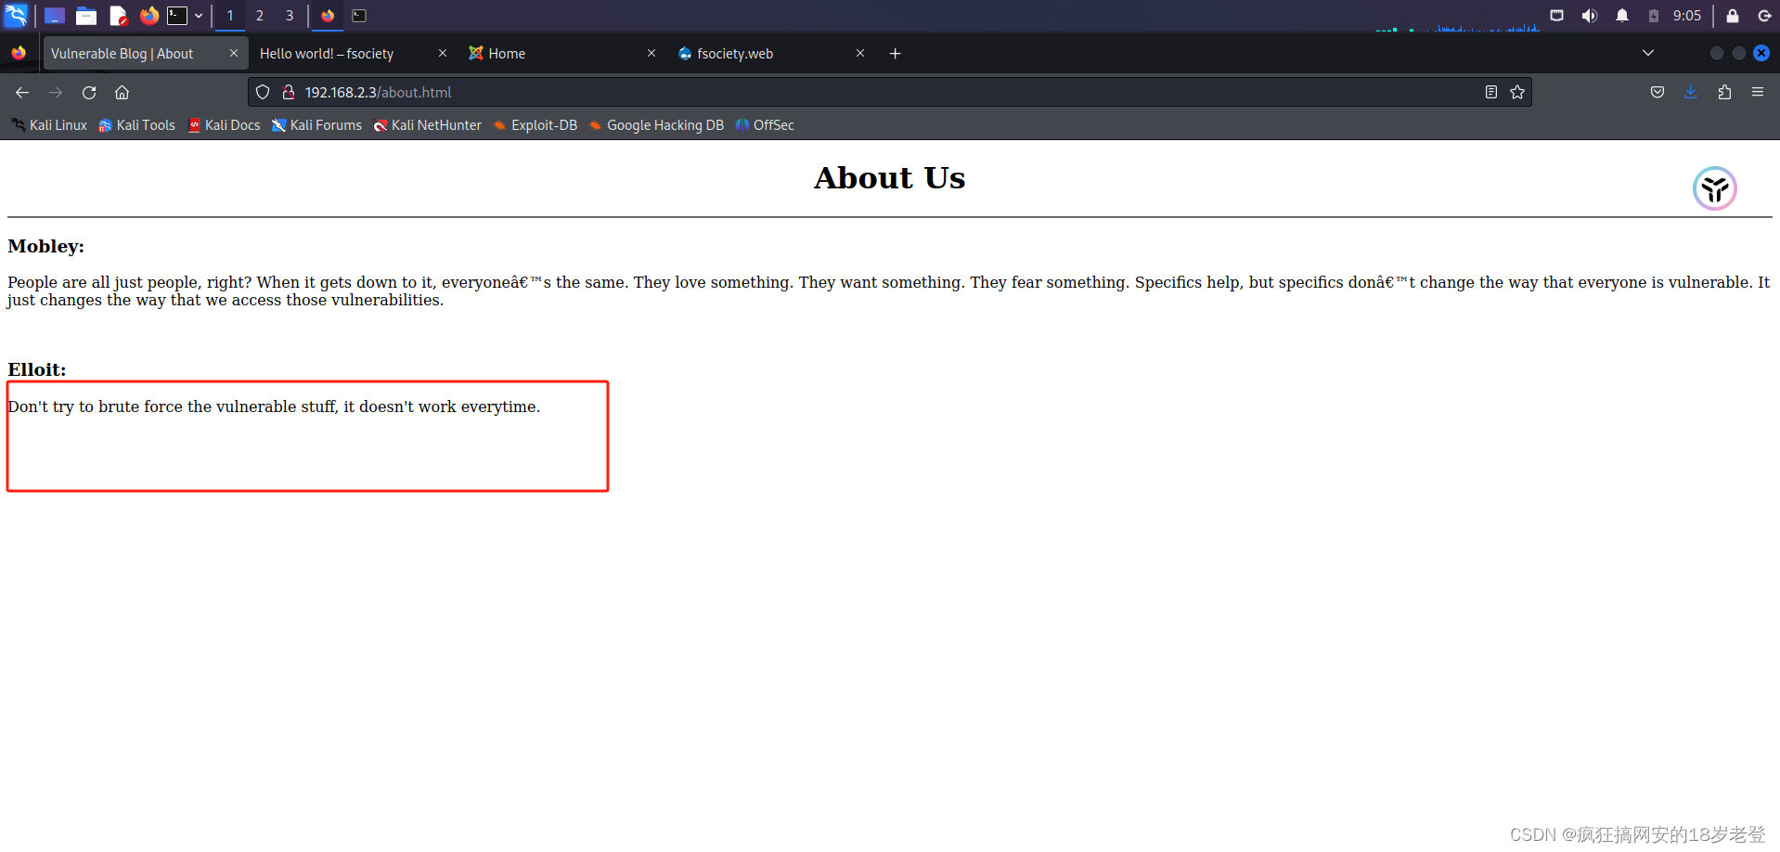The height and width of the screenshot is (852, 1780).
Task: Click the Elloit: heading
Action: click(37, 369)
